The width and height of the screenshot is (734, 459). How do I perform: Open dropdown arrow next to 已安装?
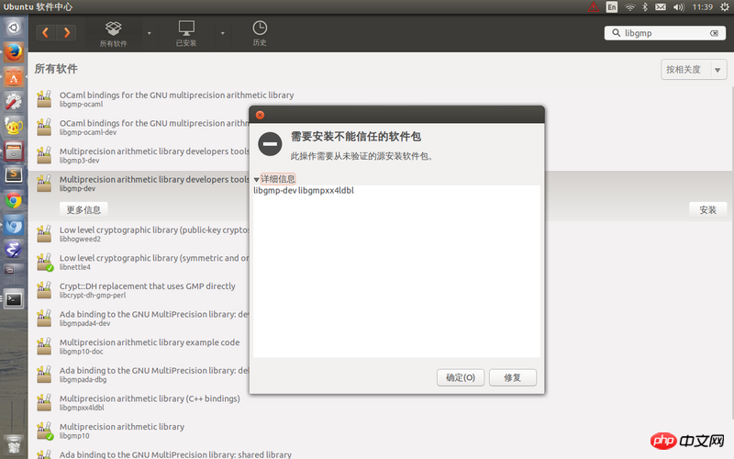coord(222,33)
